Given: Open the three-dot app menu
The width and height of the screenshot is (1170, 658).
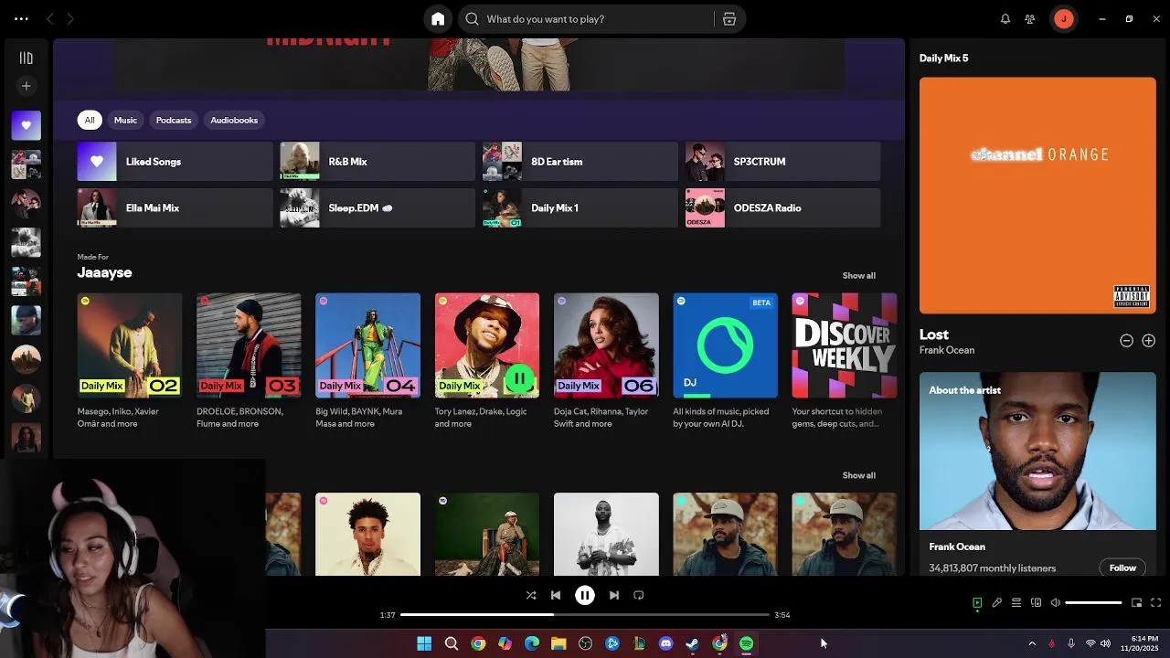Looking at the screenshot, I should tap(21, 19).
